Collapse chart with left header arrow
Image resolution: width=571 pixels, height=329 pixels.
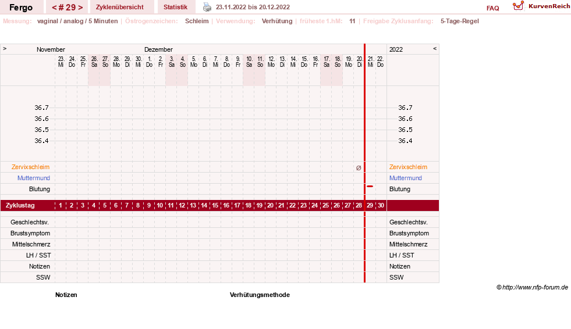pyautogui.click(x=5, y=48)
